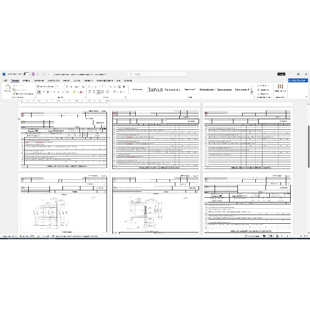Select the Format Painter brush
The height and width of the screenshot is (310, 310).
pos(23,93)
